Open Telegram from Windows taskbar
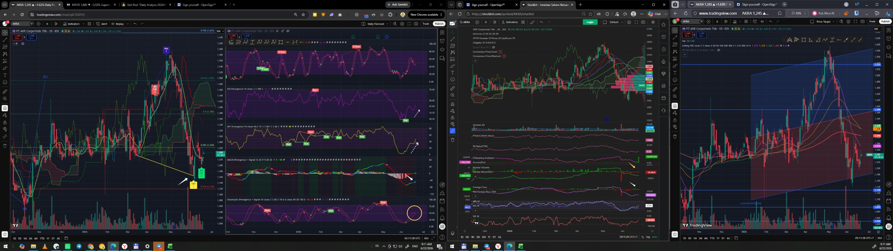This screenshot has width=893, height=251. [x=79, y=246]
